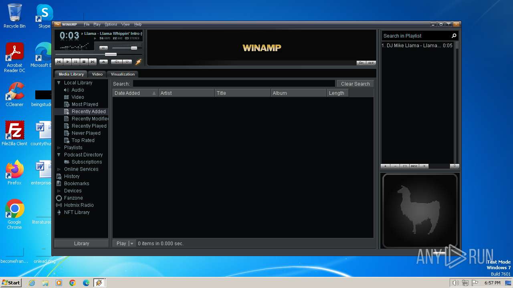Open Hotmix Radio in the sidebar
The image size is (513, 288).
(79, 205)
